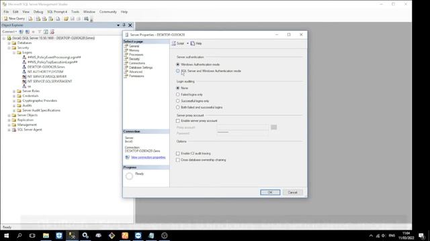430x241 pixels.
Task: Open View connection properties link
Action: (148, 157)
